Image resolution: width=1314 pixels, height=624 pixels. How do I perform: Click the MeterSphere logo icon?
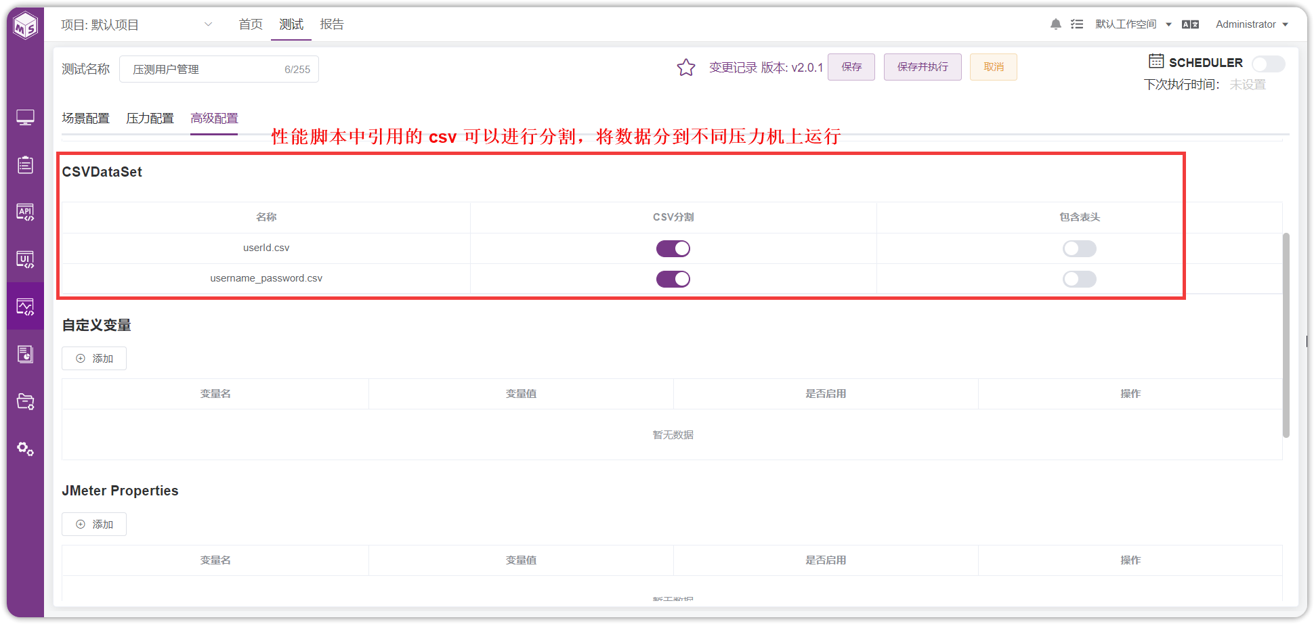coord(26,26)
